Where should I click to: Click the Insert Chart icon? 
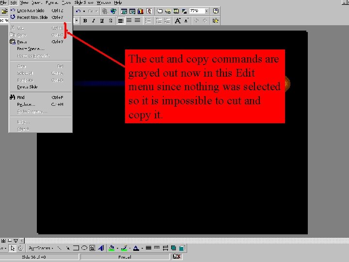pyautogui.click(x=141, y=11)
